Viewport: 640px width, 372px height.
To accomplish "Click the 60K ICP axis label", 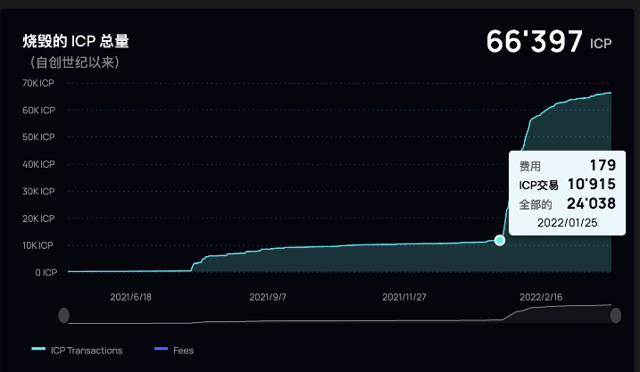I will click(38, 110).
